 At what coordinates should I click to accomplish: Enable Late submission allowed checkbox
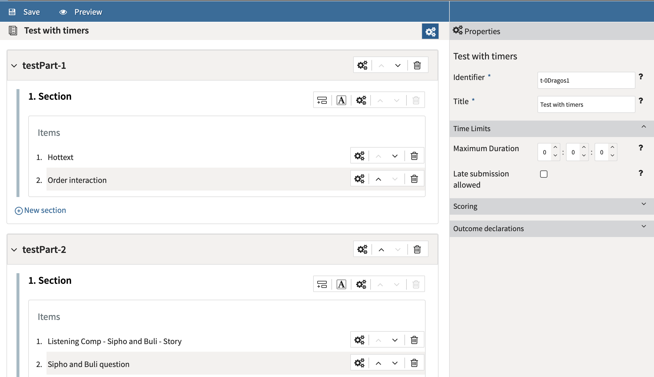tap(544, 174)
